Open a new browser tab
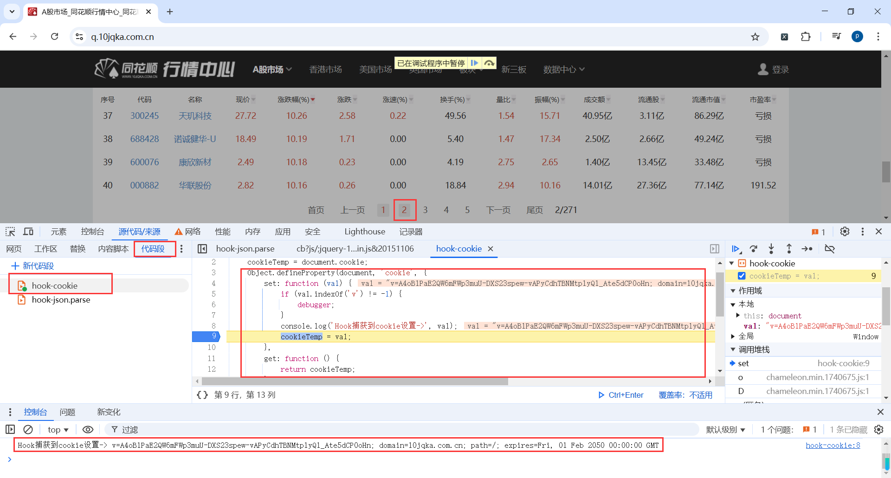This screenshot has height=478, width=891. (170, 12)
